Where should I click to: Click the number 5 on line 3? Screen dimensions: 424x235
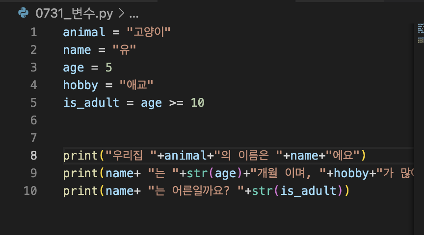[x=109, y=67]
